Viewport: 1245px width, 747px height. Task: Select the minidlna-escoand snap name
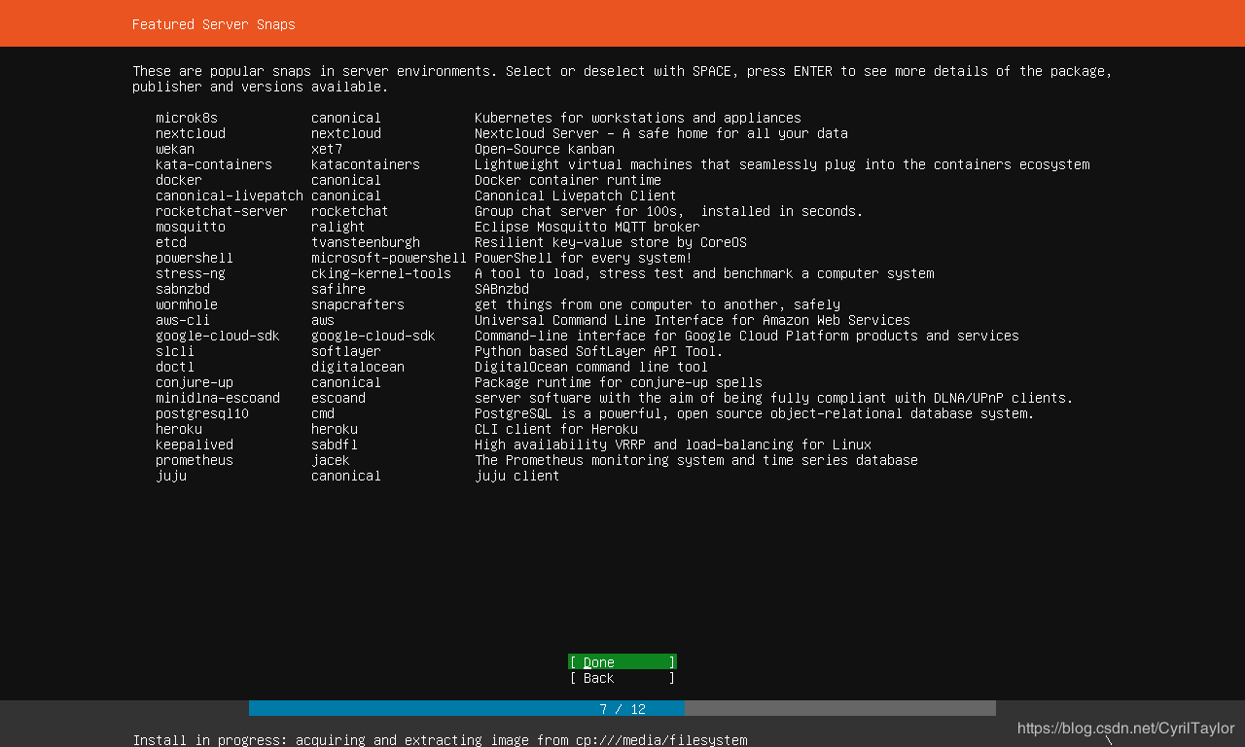(218, 398)
